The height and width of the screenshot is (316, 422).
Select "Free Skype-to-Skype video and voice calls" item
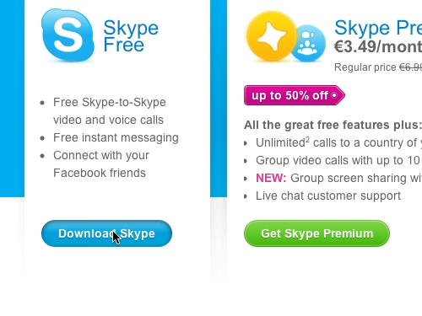(110, 111)
